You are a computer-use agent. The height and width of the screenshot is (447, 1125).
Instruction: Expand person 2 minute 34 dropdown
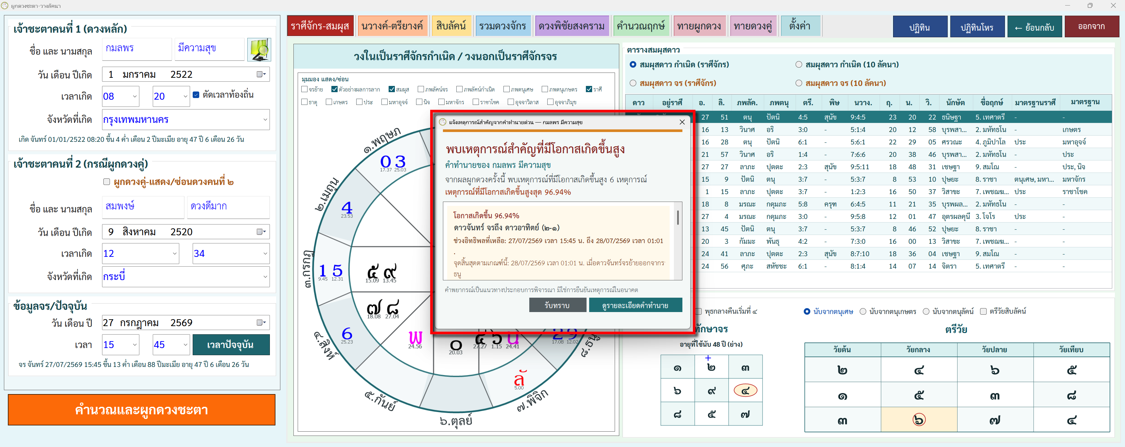[265, 254]
